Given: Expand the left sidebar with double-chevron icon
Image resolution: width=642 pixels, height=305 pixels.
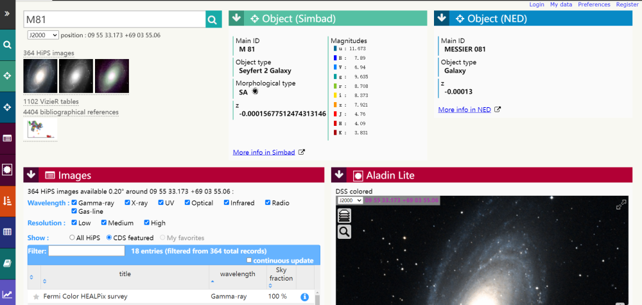Looking at the screenshot, I should (x=7, y=13).
